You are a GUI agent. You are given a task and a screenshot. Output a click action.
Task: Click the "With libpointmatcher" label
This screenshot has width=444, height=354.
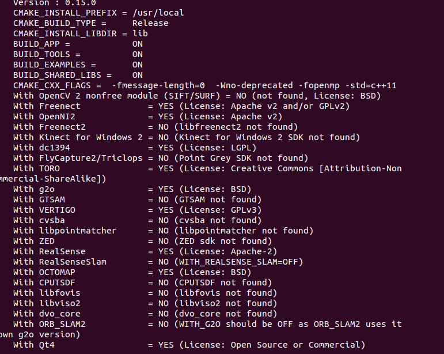click(x=65, y=231)
